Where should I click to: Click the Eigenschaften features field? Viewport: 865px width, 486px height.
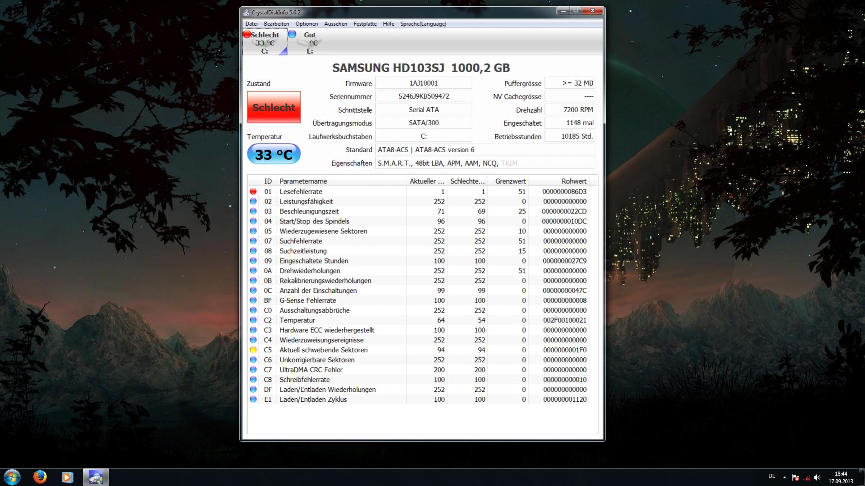click(485, 163)
